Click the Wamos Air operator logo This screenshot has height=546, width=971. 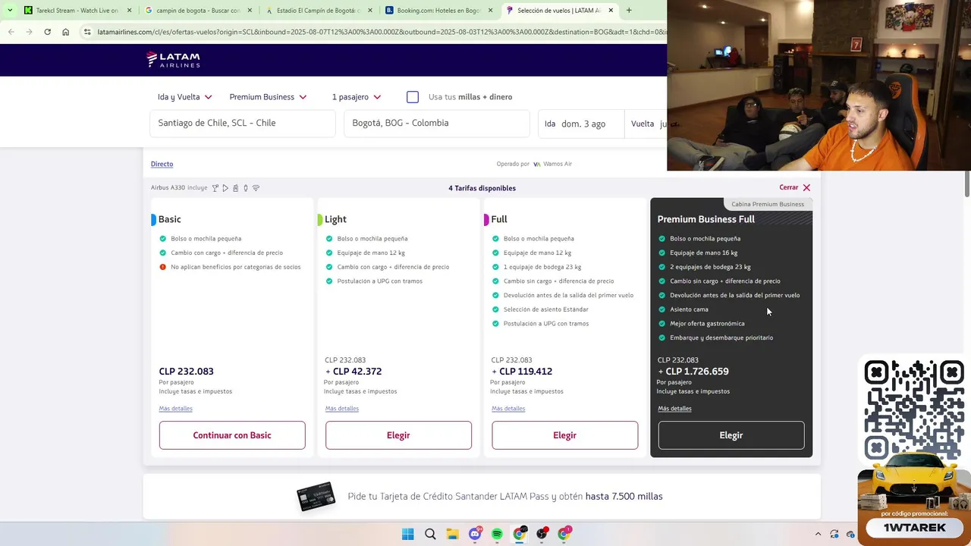pyautogui.click(x=553, y=164)
